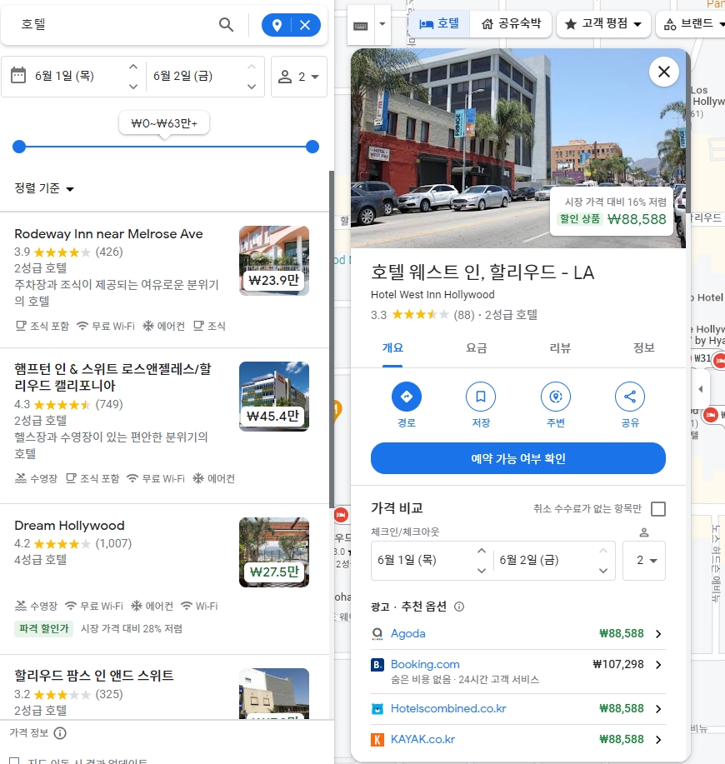Click the save (저장) bookmark icon

[x=481, y=397]
